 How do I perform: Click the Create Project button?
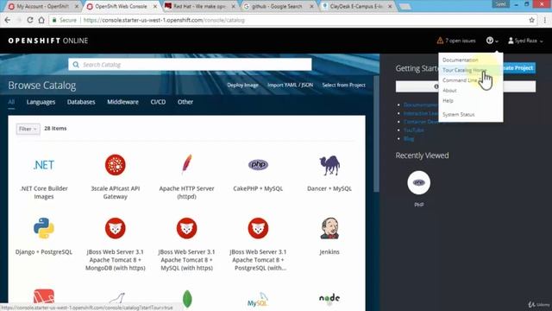(519, 67)
